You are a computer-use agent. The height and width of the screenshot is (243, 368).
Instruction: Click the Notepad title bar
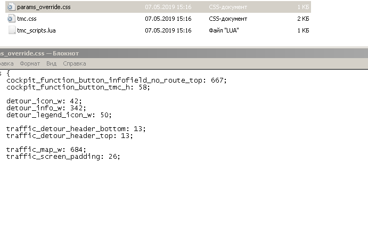pos(184,53)
